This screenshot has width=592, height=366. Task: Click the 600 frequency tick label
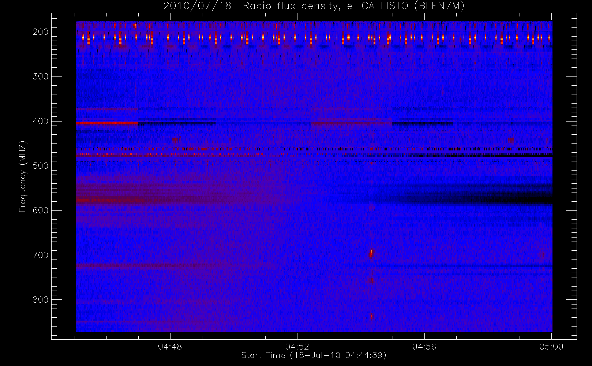point(41,210)
